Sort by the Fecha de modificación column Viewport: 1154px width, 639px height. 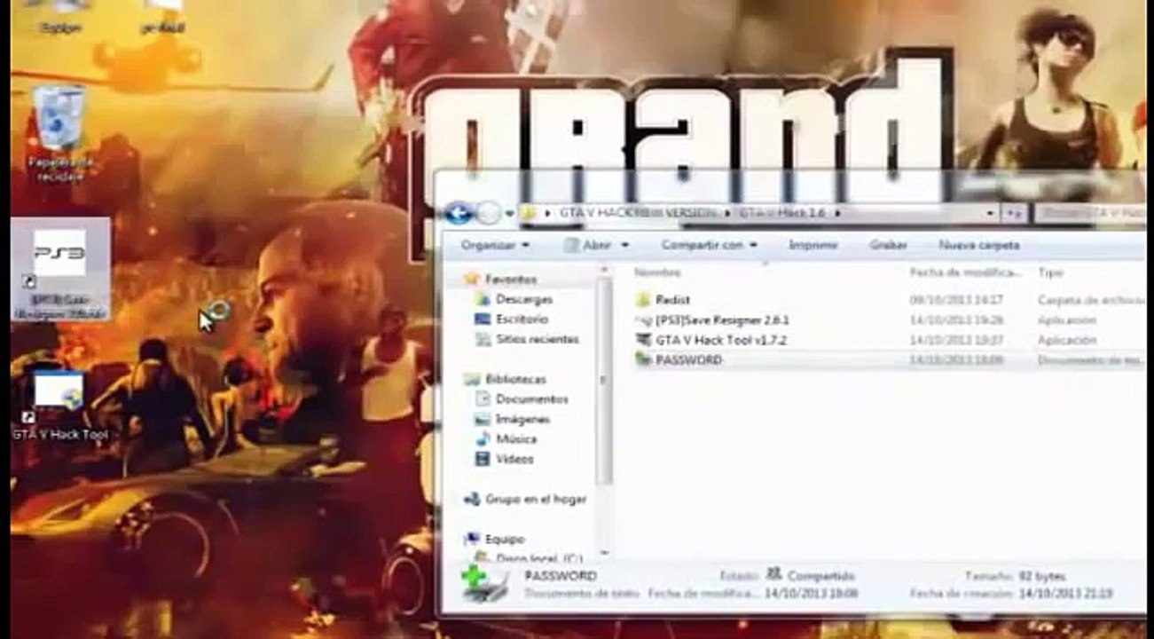[x=965, y=272]
